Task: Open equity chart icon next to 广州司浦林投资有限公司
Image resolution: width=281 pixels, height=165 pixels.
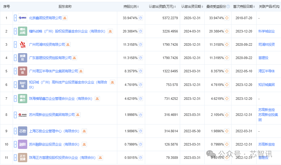Action: click(68, 44)
